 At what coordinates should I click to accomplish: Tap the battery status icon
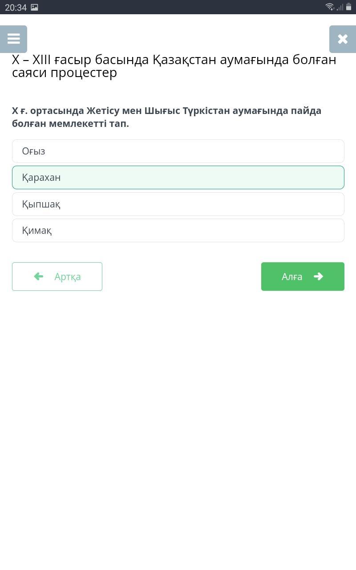[x=349, y=7]
